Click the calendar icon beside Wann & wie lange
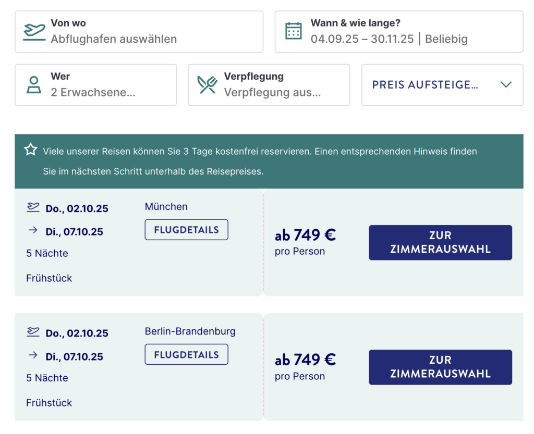Viewport: 534px width, 434px height. click(293, 31)
